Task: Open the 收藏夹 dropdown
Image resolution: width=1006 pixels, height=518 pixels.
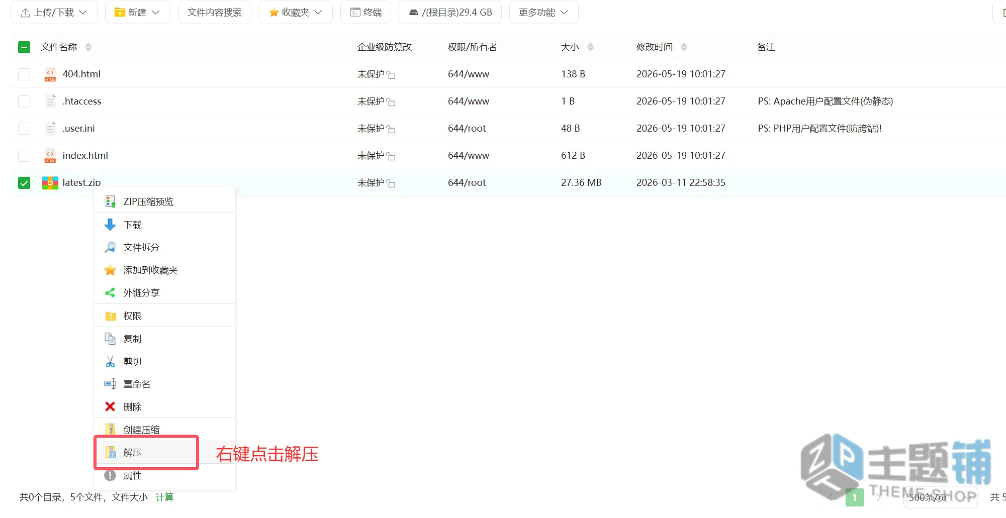Action: (x=296, y=12)
